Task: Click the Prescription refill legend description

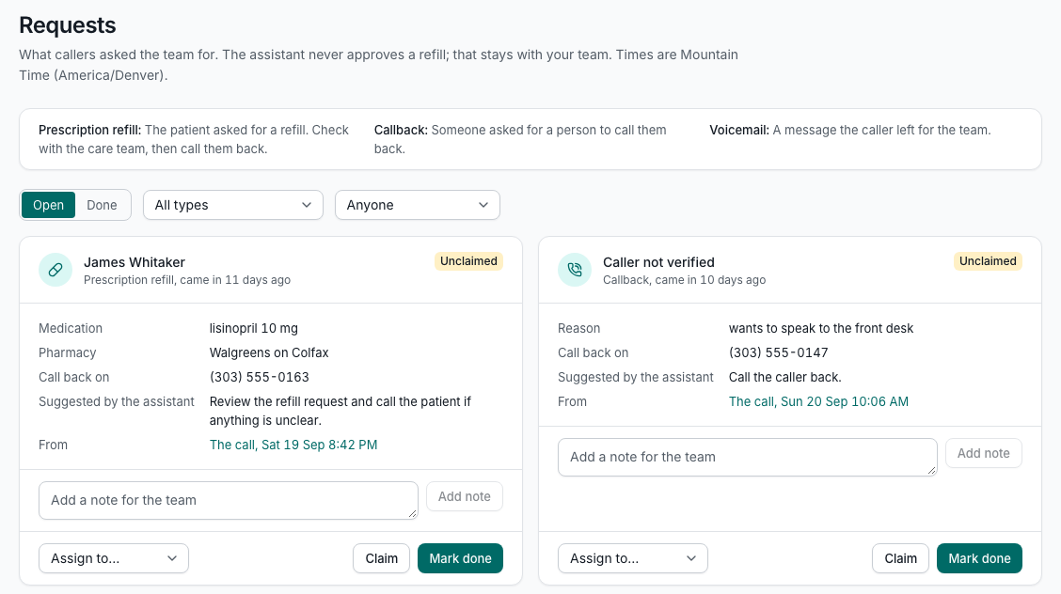Action: click(194, 139)
